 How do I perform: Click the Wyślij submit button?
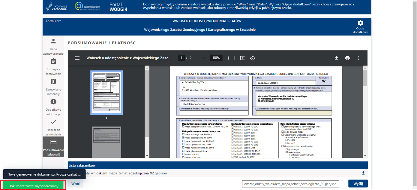(x=358, y=184)
